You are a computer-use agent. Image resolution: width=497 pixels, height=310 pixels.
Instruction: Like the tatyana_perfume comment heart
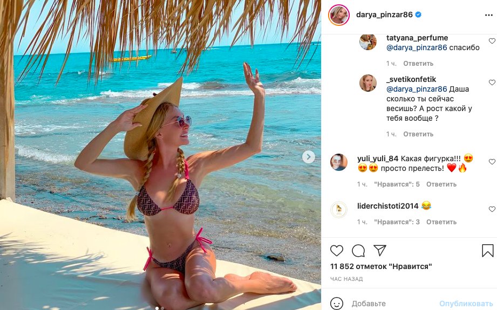point(492,41)
